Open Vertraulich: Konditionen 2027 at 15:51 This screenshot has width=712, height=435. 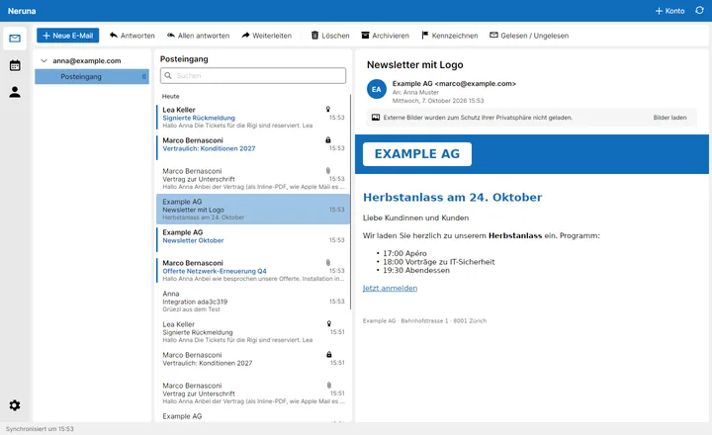(x=253, y=363)
